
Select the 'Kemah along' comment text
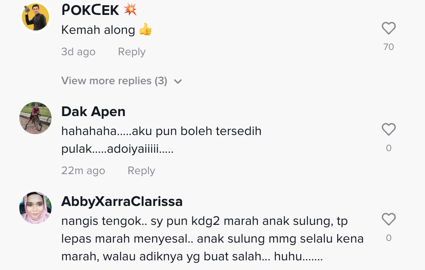[107, 29]
